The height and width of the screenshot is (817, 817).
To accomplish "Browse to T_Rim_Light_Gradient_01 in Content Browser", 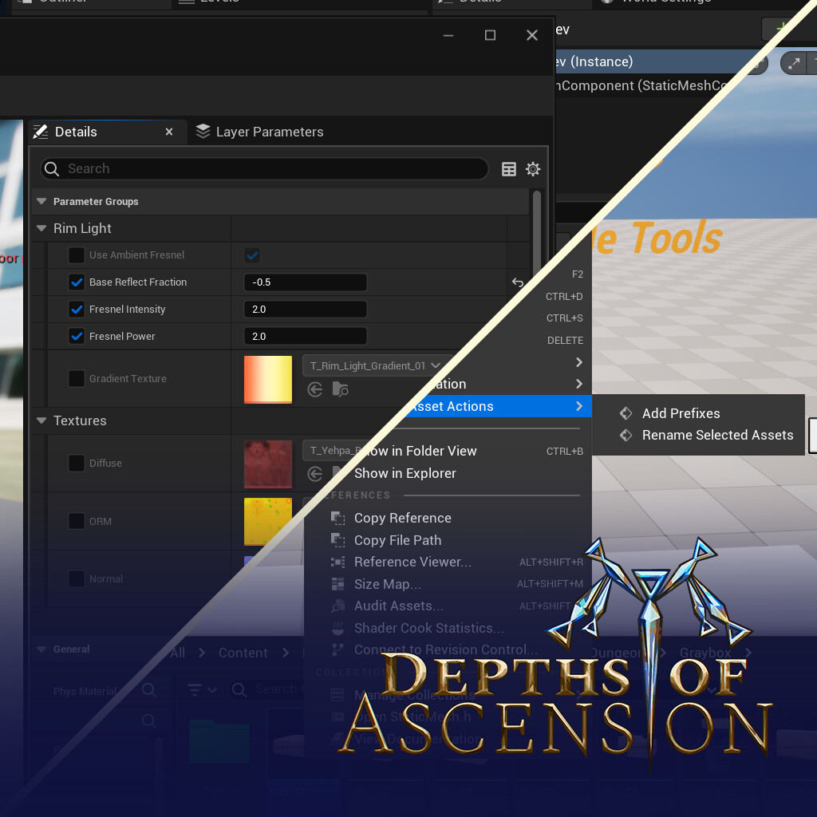I will pyautogui.click(x=340, y=389).
